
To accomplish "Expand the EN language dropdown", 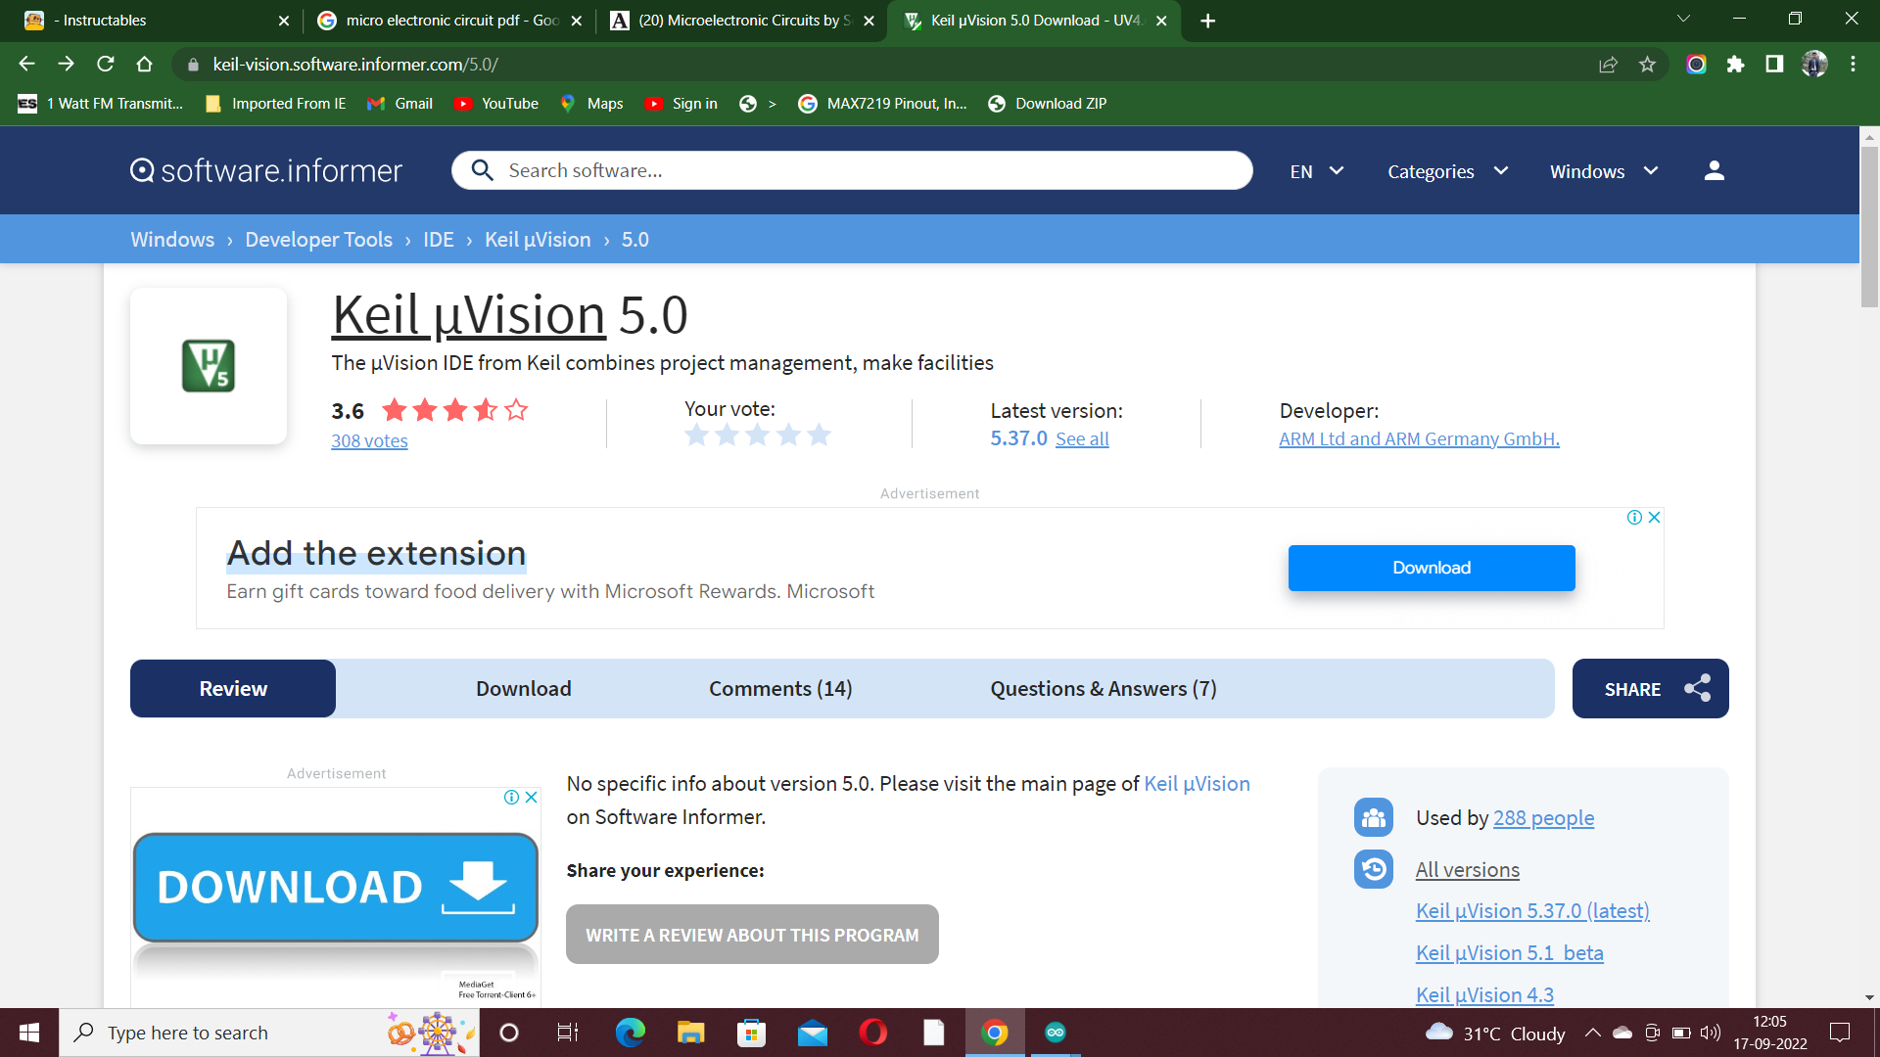I will click(1316, 171).
